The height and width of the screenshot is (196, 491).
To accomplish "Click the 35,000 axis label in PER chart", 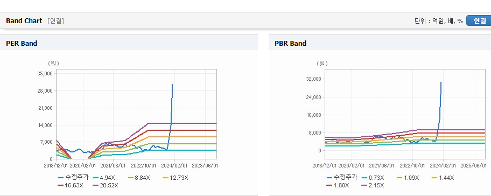I will (46, 74).
